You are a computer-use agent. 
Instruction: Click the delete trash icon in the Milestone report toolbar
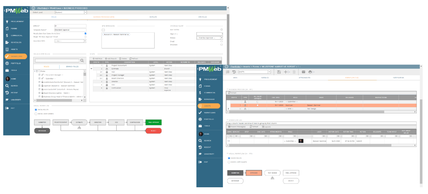pos(293,72)
